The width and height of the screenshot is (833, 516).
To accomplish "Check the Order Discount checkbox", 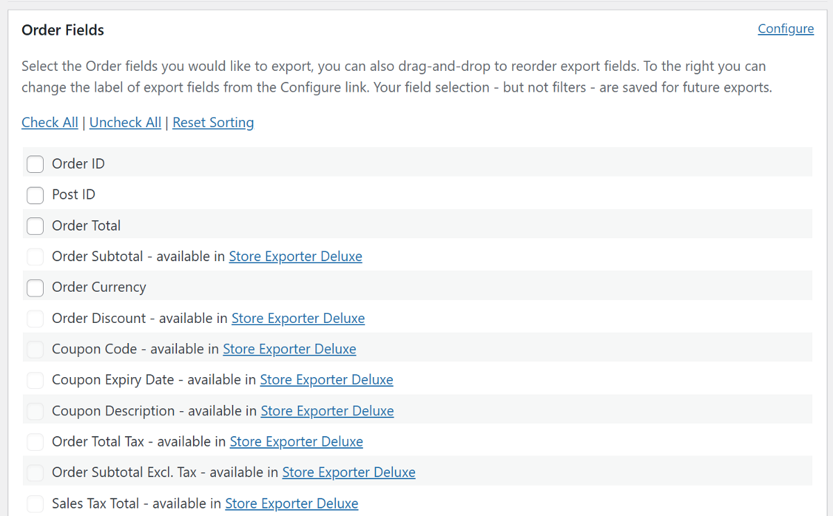I will coord(35,318).
